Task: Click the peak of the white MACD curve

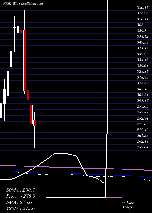Action: (64, 153)
